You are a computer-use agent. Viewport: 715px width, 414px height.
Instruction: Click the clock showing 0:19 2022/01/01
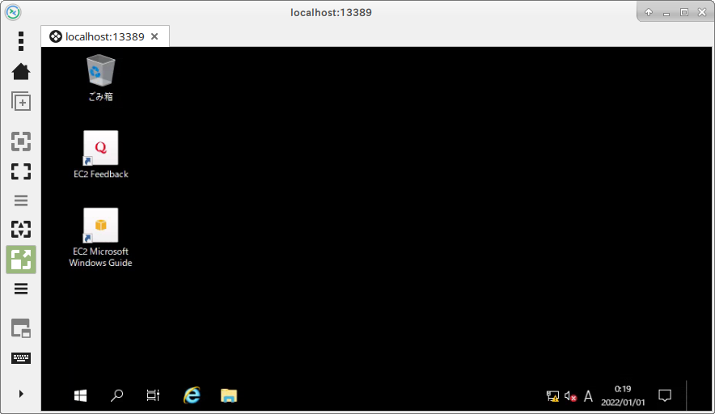point(623,395)
